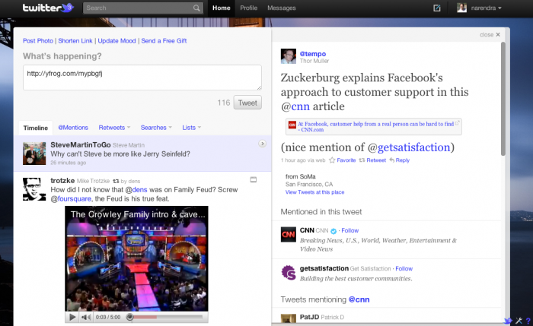Expand the Searches dropdown
Viewport: 533px width, 326px height.
click(x=157, y=128)
